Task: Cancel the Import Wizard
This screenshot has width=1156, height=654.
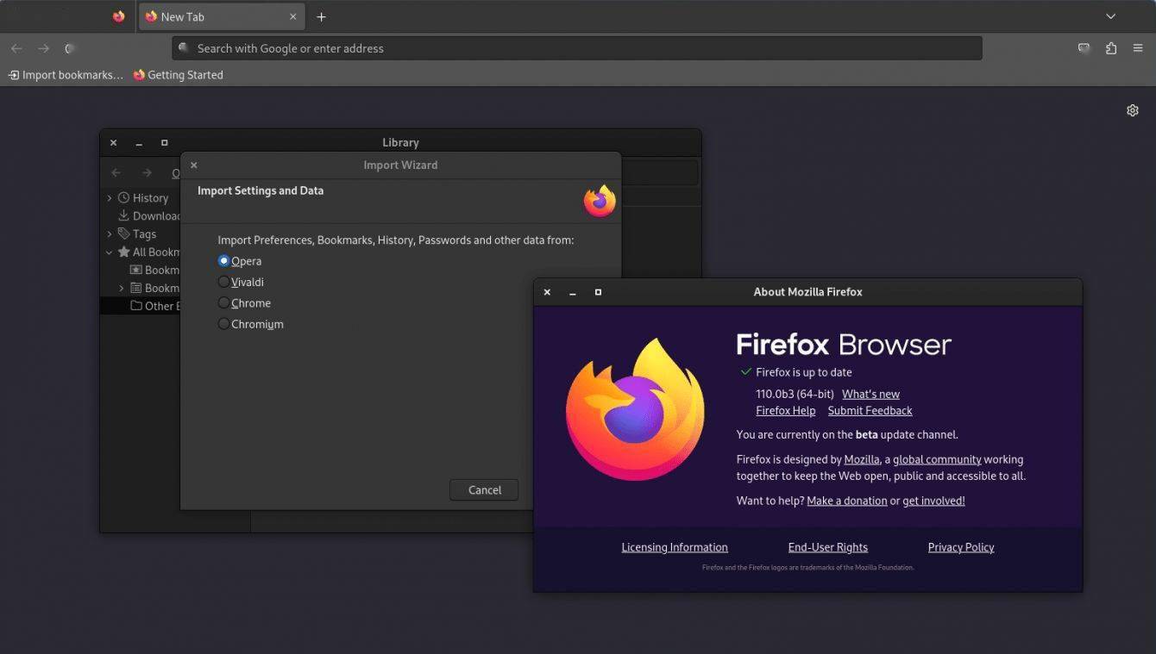Action: tap(484, 489)
